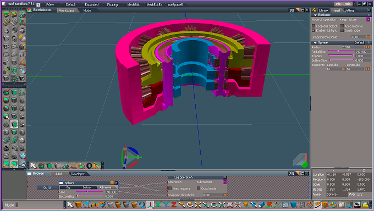Collapse the Booleans panel section

315,15
